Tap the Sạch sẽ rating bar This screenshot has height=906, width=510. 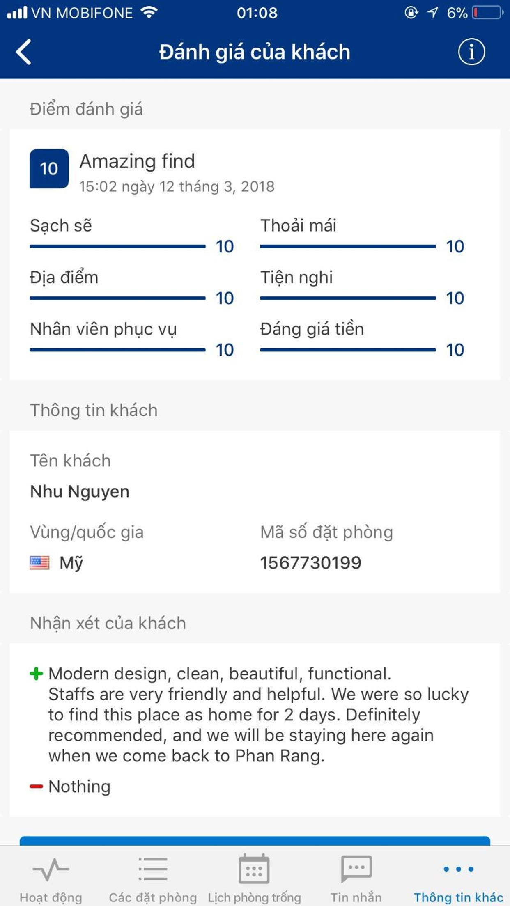point(117,246)
